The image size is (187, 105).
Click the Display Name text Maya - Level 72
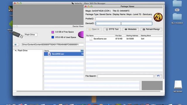pyautogui.click(x=132, y=14)
